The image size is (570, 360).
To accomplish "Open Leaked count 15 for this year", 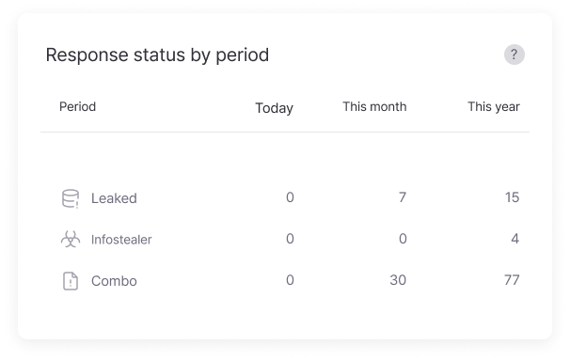I will coord(512,197).
